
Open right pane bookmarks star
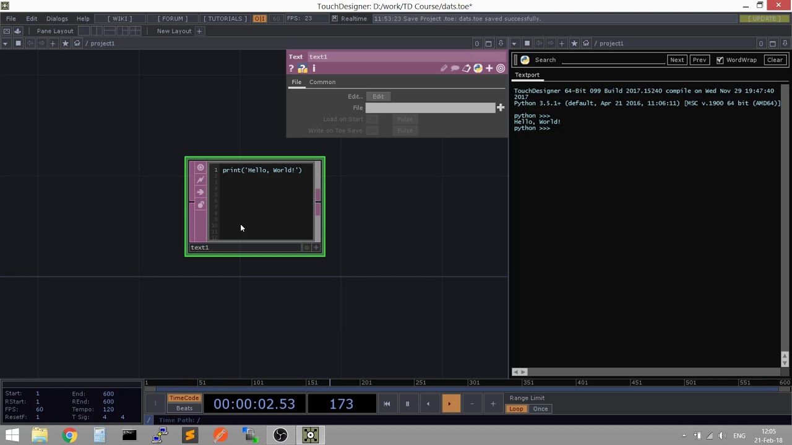[574, 43]
